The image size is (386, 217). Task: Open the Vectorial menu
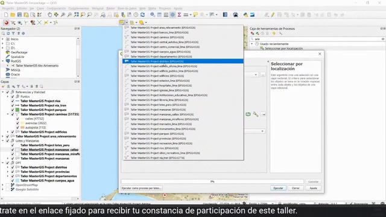coord(98,8)
